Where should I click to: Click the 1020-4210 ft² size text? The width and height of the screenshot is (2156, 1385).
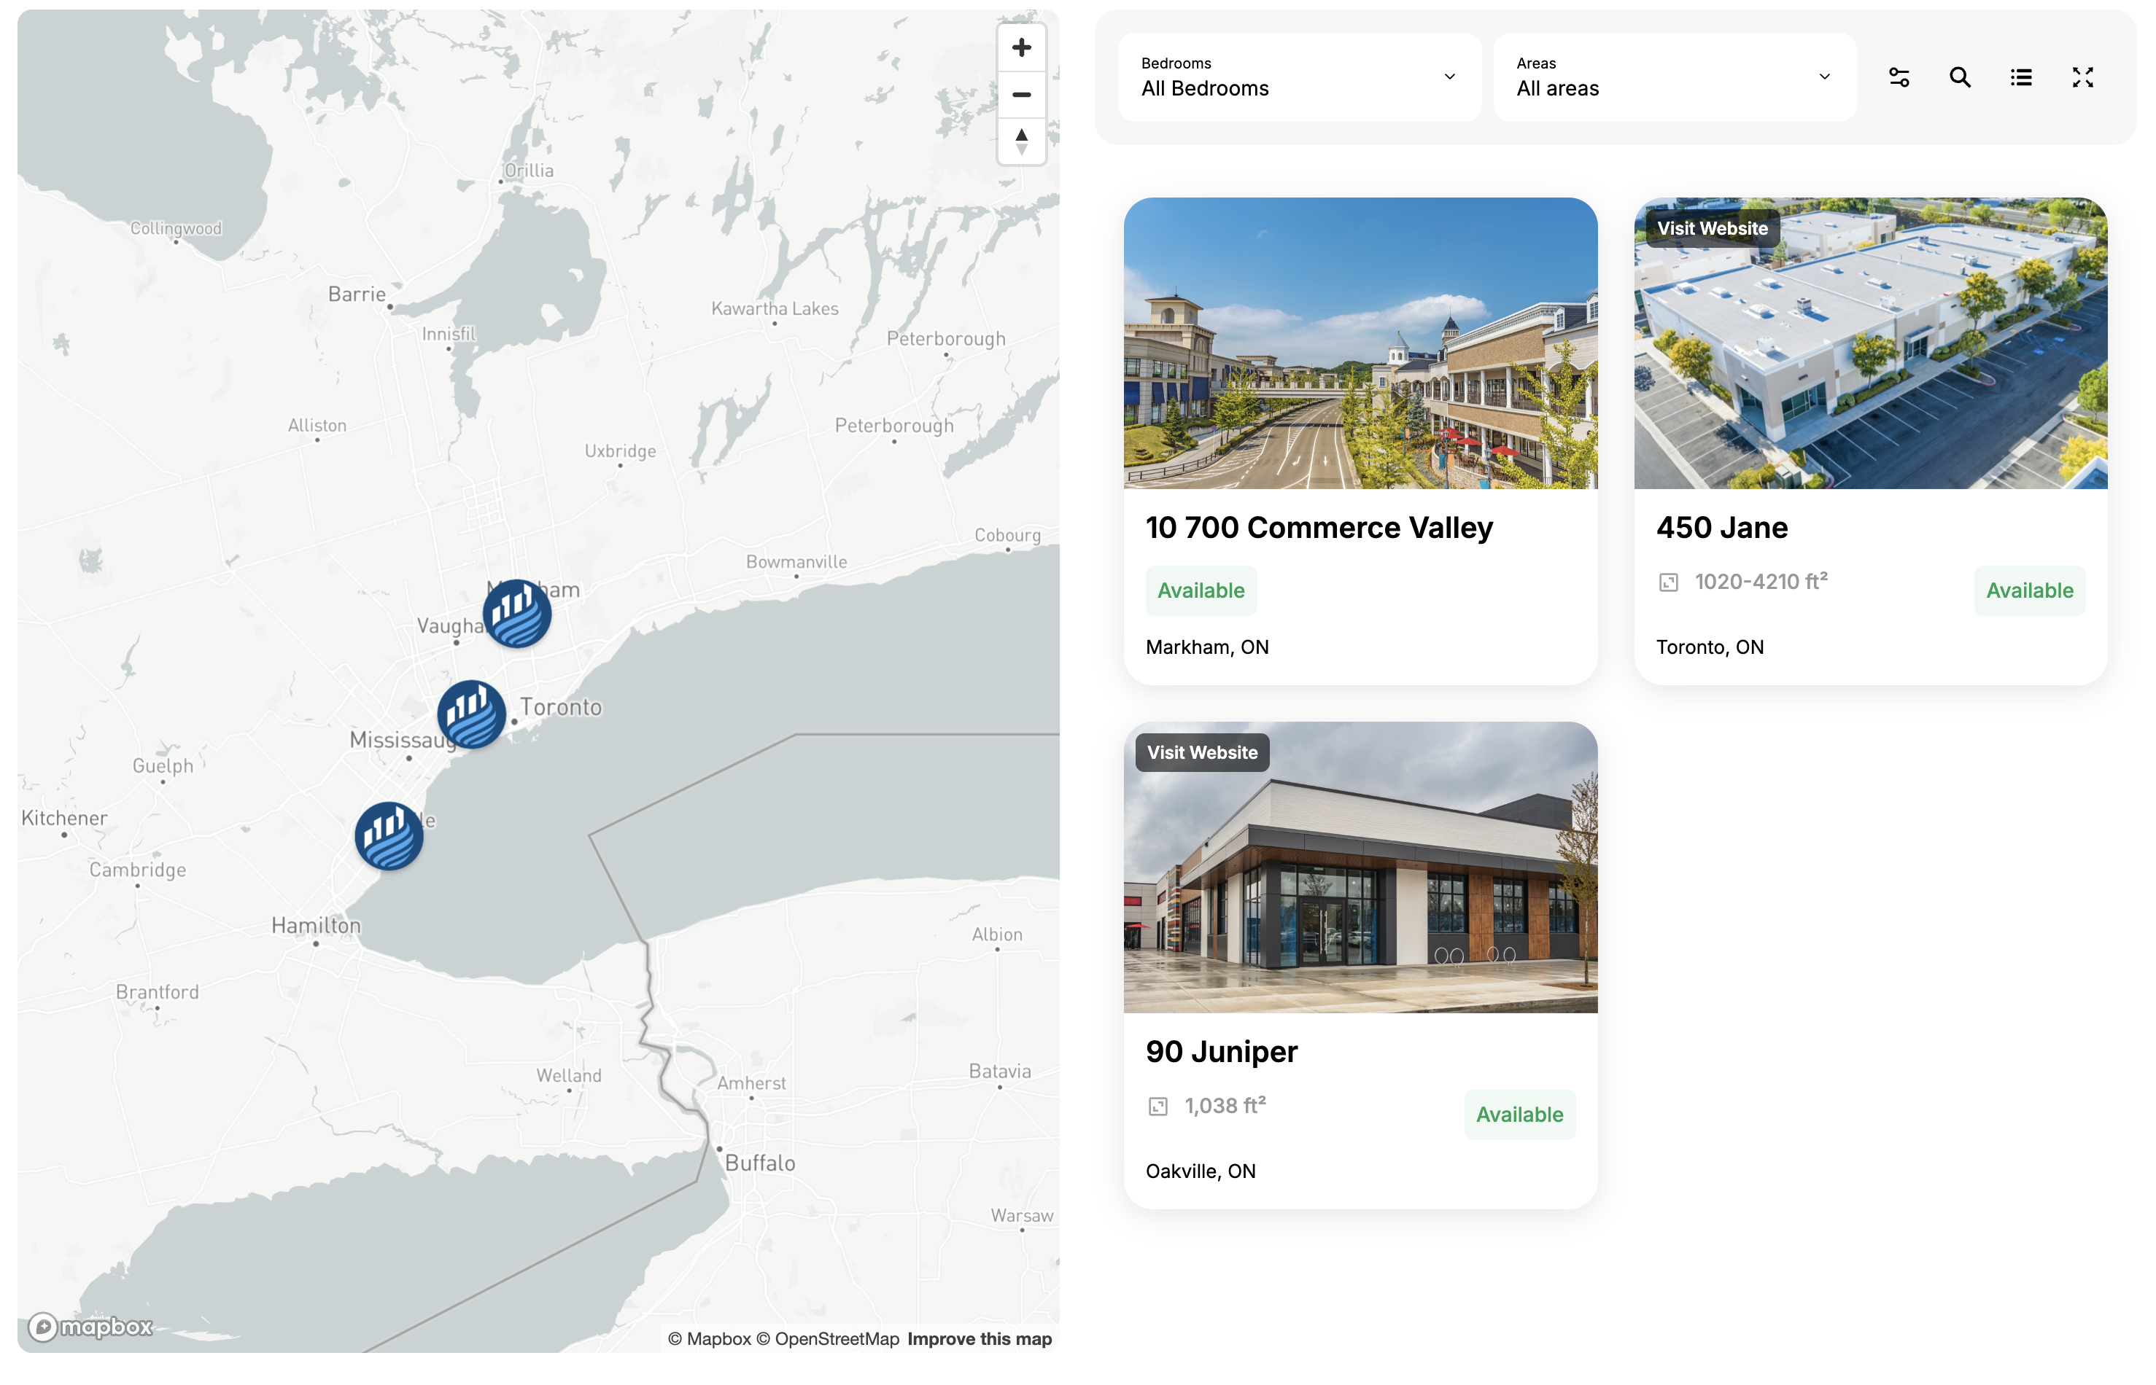click(x=1761, y=582)
